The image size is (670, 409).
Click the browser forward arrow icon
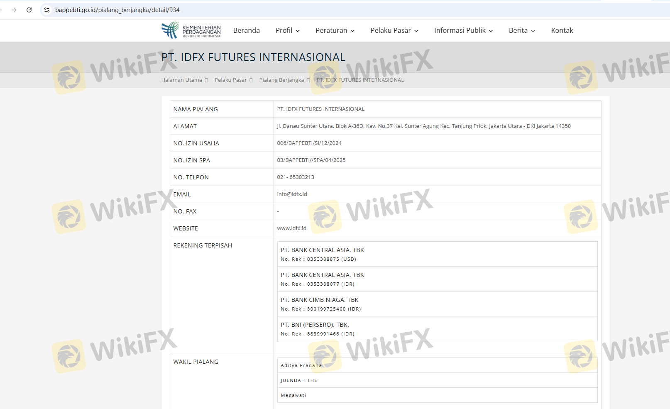(14, 10)
